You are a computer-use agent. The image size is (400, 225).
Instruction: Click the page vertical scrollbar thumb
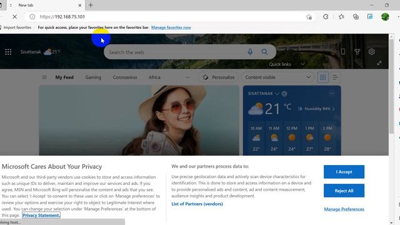(391, 86)
